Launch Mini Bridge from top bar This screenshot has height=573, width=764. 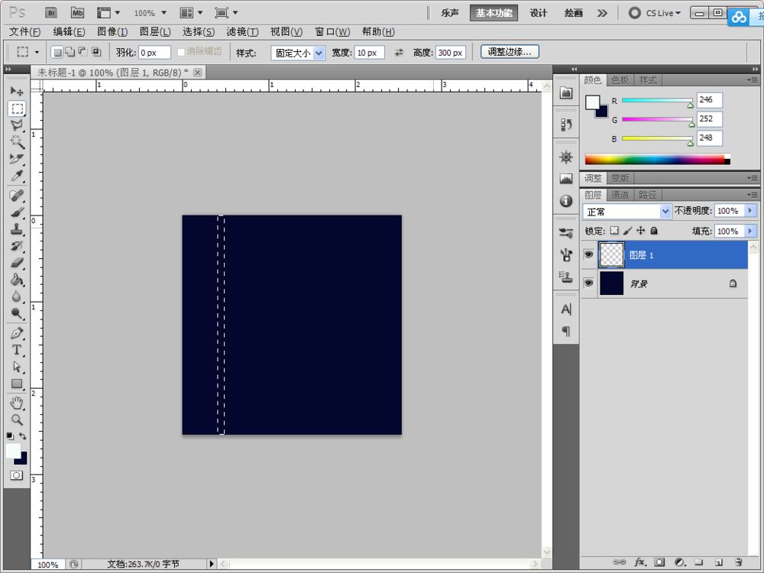[77, 13]
